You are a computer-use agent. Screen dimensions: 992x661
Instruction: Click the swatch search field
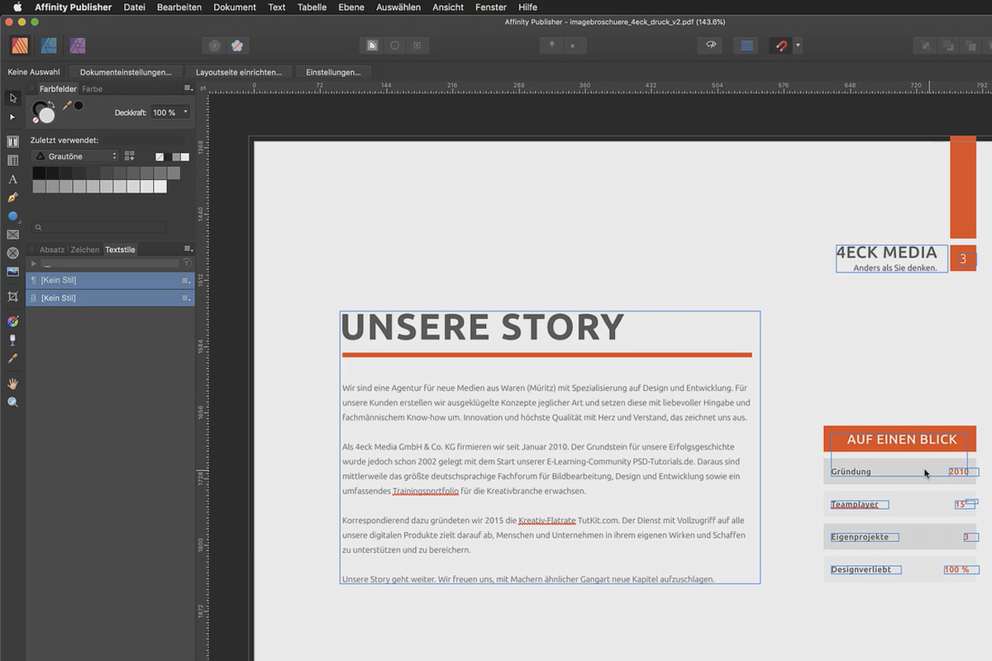(100, 226)
